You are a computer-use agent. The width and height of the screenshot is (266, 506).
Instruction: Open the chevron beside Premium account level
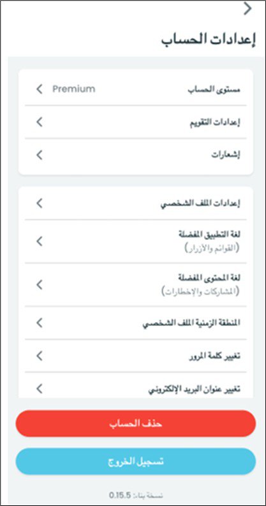(40, 89)
